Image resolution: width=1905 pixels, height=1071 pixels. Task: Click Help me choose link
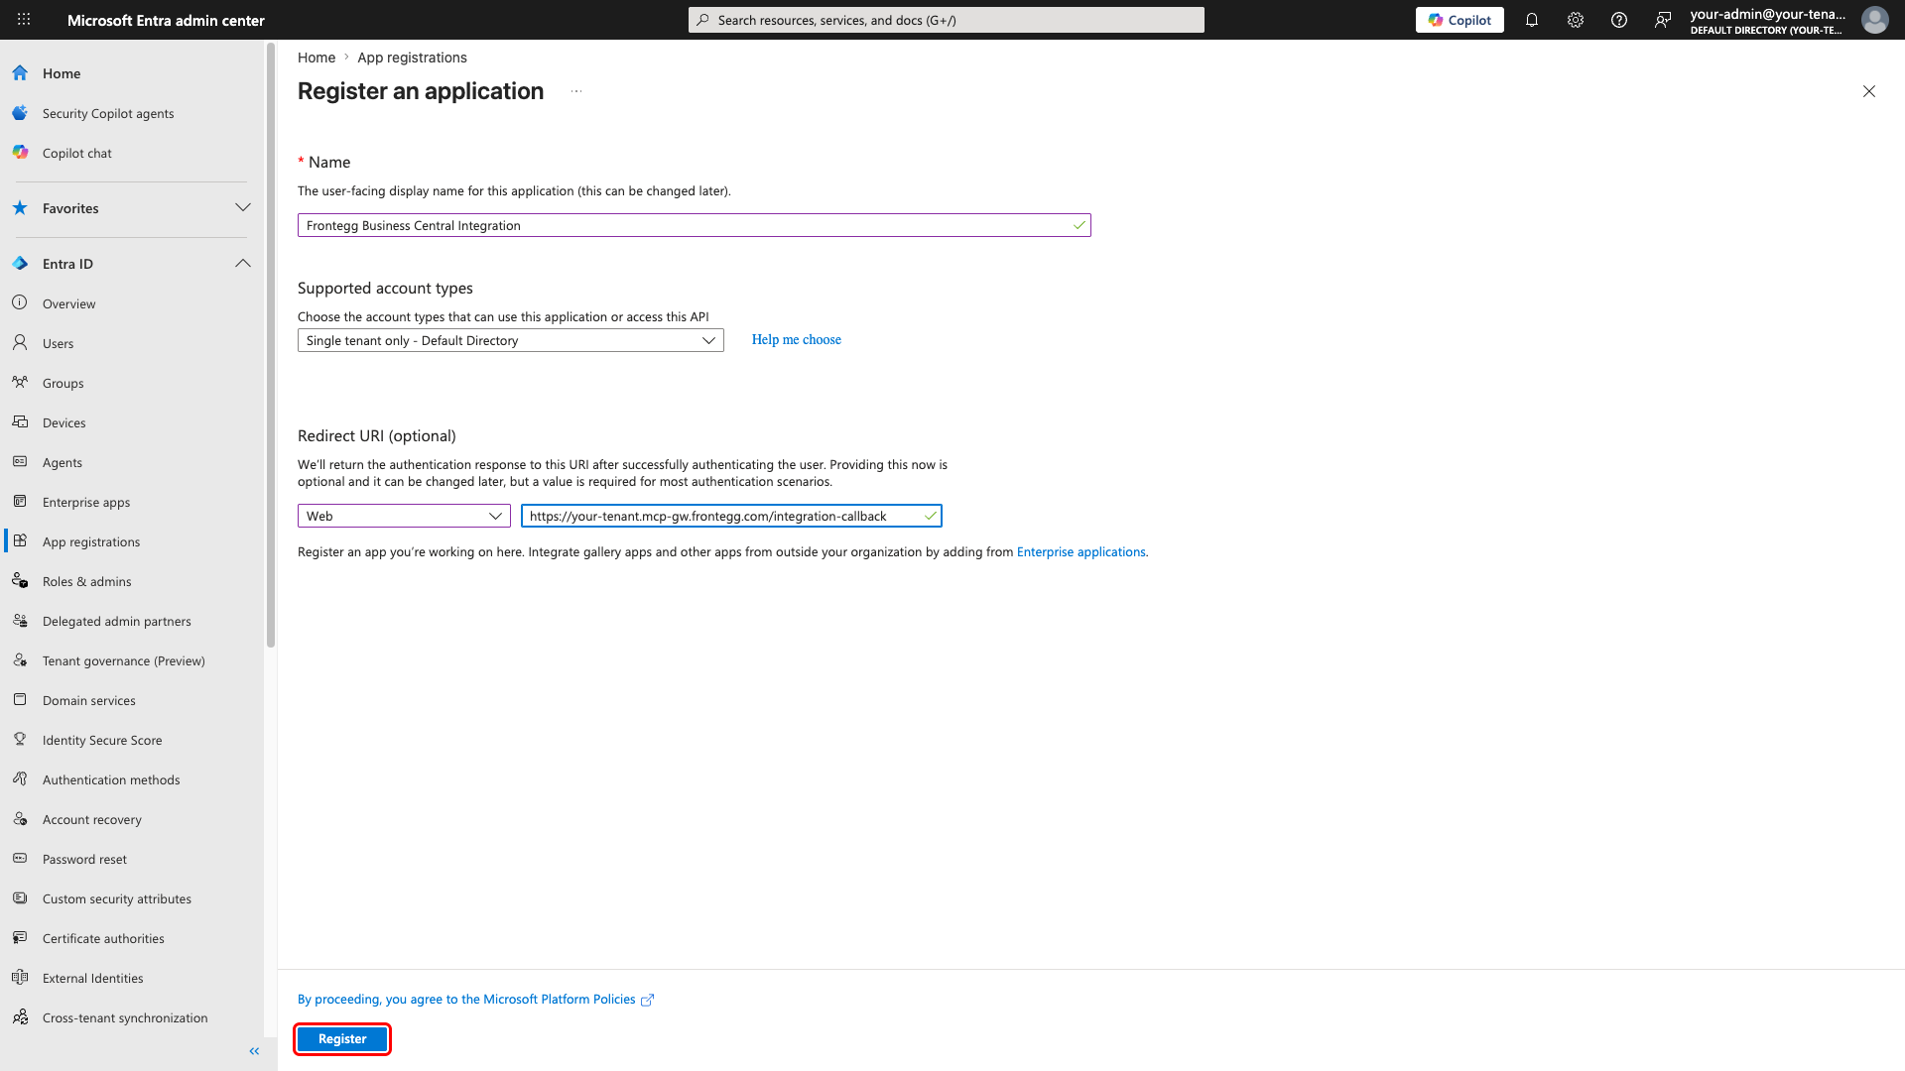point(797,340)
